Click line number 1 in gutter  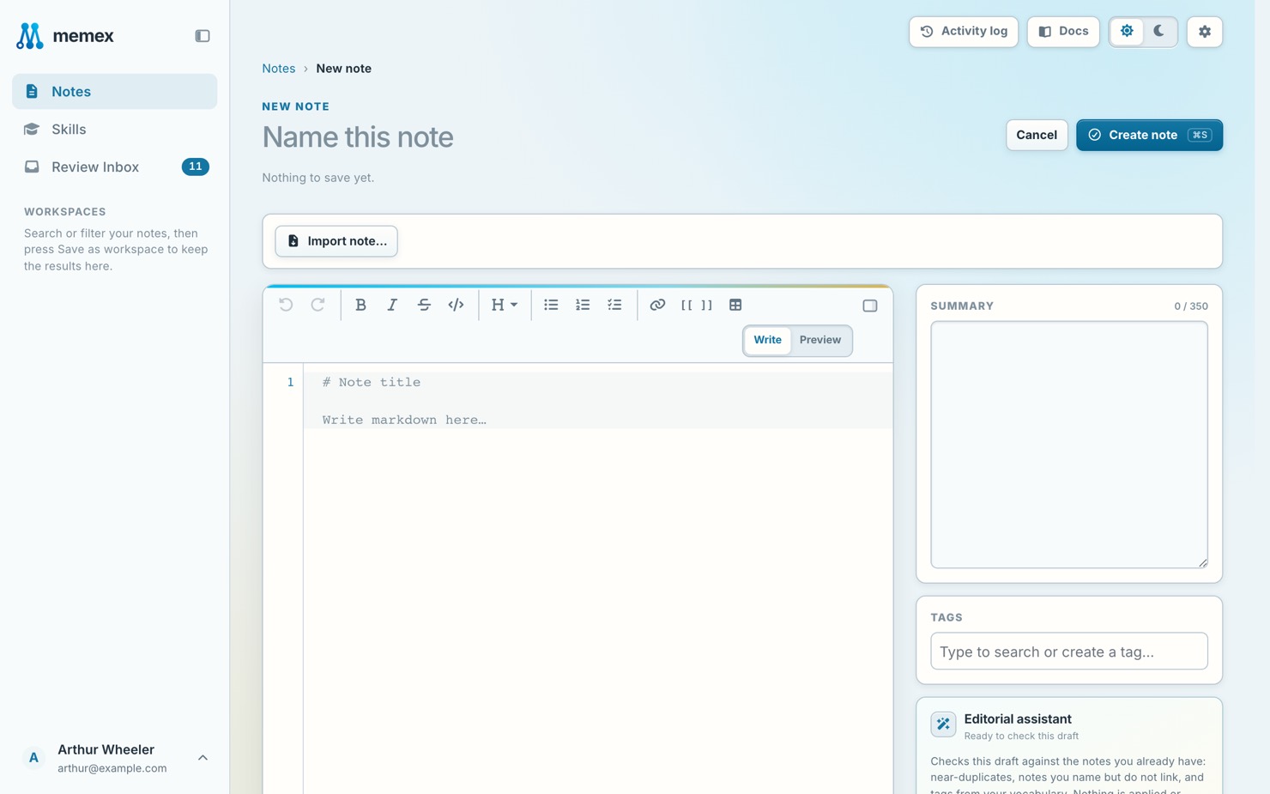(290, 383)
